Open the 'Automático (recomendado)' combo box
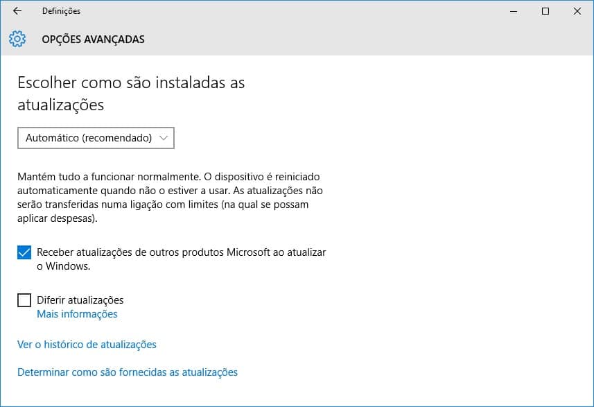594x407 pixels. point(96,138)
